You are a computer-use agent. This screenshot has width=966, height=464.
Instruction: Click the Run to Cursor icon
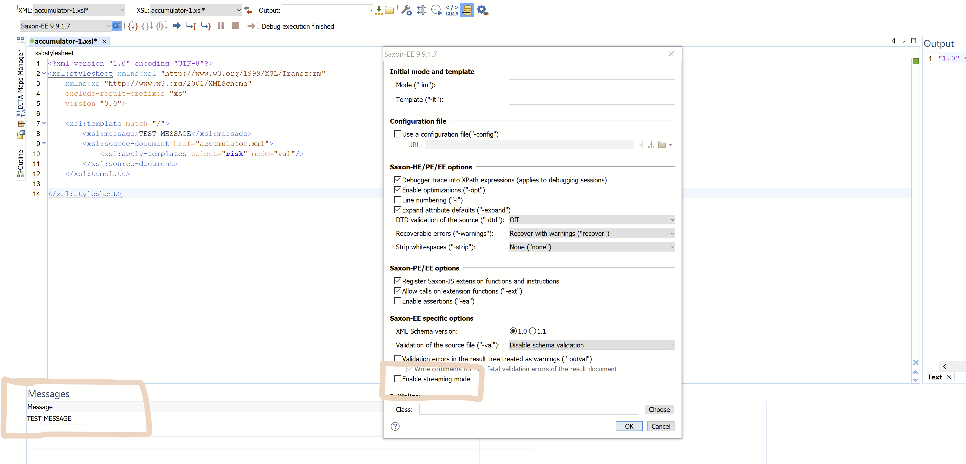(191, 26)
